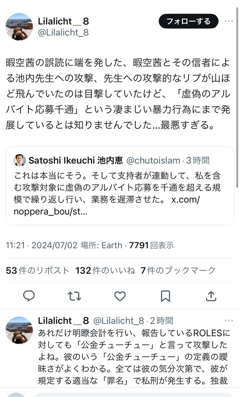This screenshot has height=397, width=240.
Task: Click the reply speech bubble icon
Action: coord(29,296)
